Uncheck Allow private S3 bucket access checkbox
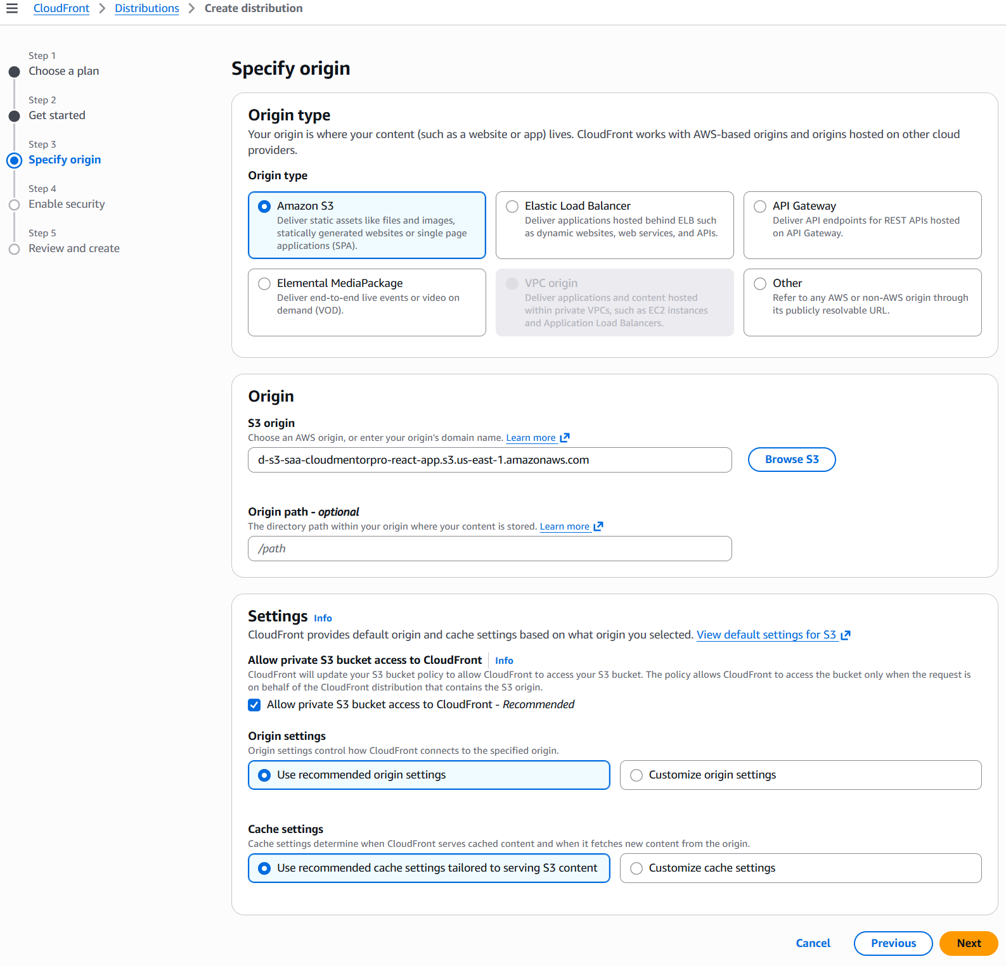The height and width of the screenshot is (966, 1006). 255,705
